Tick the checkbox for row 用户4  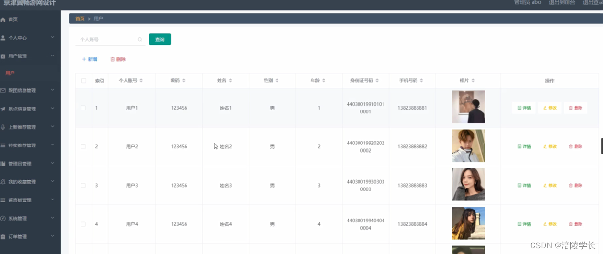83,224
